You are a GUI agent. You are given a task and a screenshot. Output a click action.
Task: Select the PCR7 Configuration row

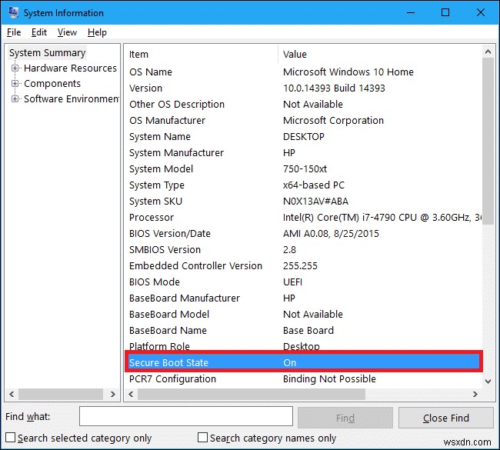click(x=303, y=379)
